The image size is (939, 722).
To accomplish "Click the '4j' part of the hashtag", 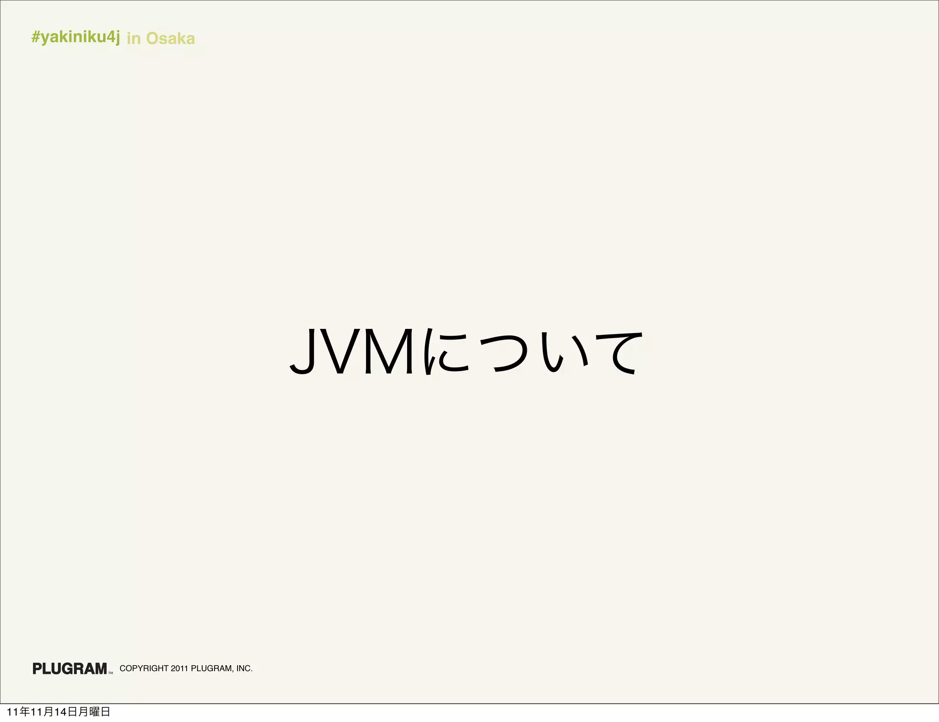I will [x=113, y=37].
